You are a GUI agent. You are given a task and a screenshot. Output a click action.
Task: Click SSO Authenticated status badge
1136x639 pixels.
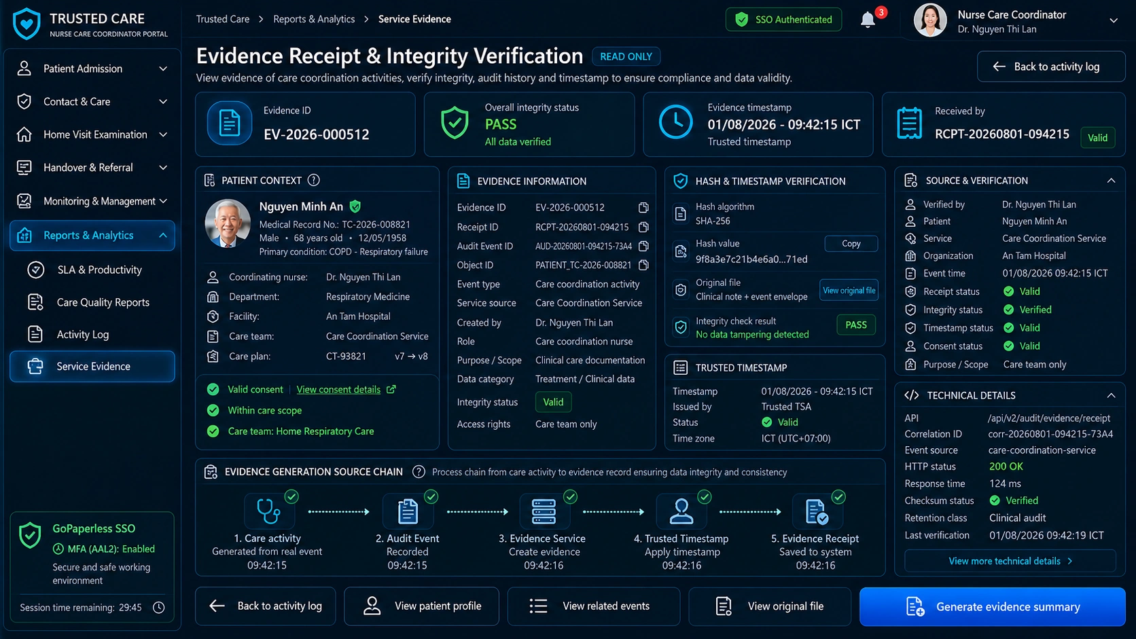(x=783, y=20)
